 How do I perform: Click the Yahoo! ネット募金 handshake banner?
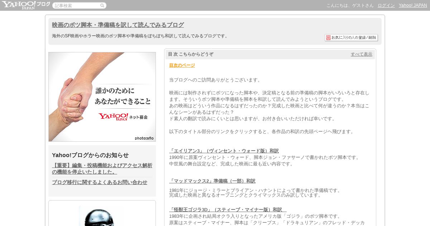102,97
